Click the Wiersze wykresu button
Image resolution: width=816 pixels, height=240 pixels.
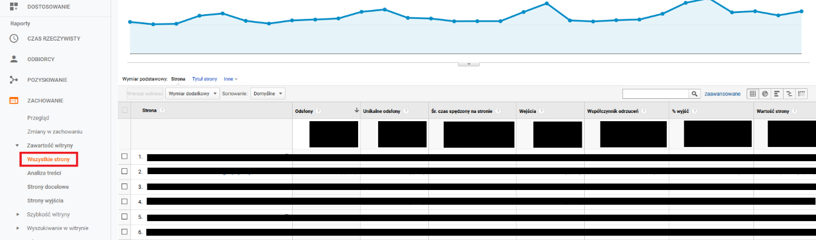(145, 94)
